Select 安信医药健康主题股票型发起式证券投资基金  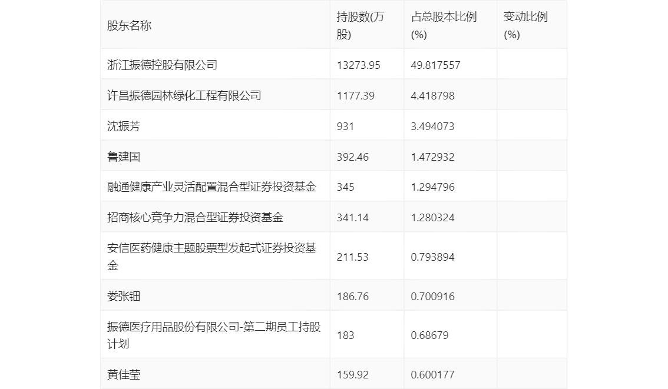(211, 257)
